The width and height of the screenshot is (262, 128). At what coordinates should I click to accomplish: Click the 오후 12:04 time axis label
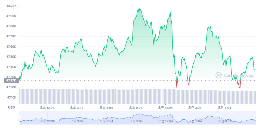click(x=47, y=107)
